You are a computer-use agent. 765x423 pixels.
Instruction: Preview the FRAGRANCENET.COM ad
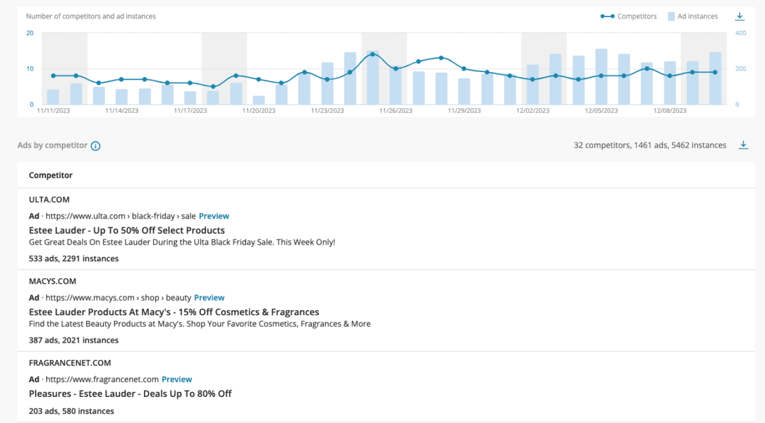tap(177, 379)
